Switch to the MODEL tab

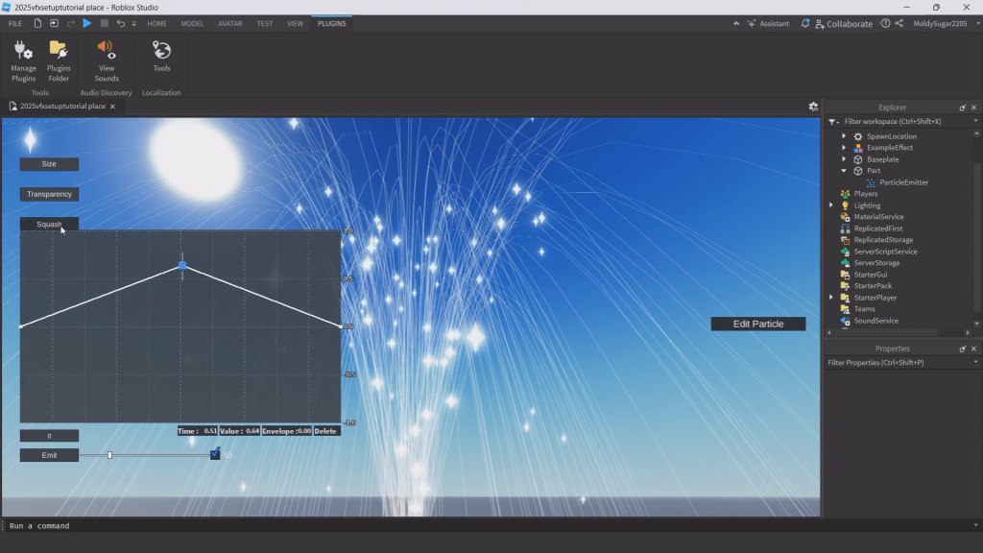(192, 23)
